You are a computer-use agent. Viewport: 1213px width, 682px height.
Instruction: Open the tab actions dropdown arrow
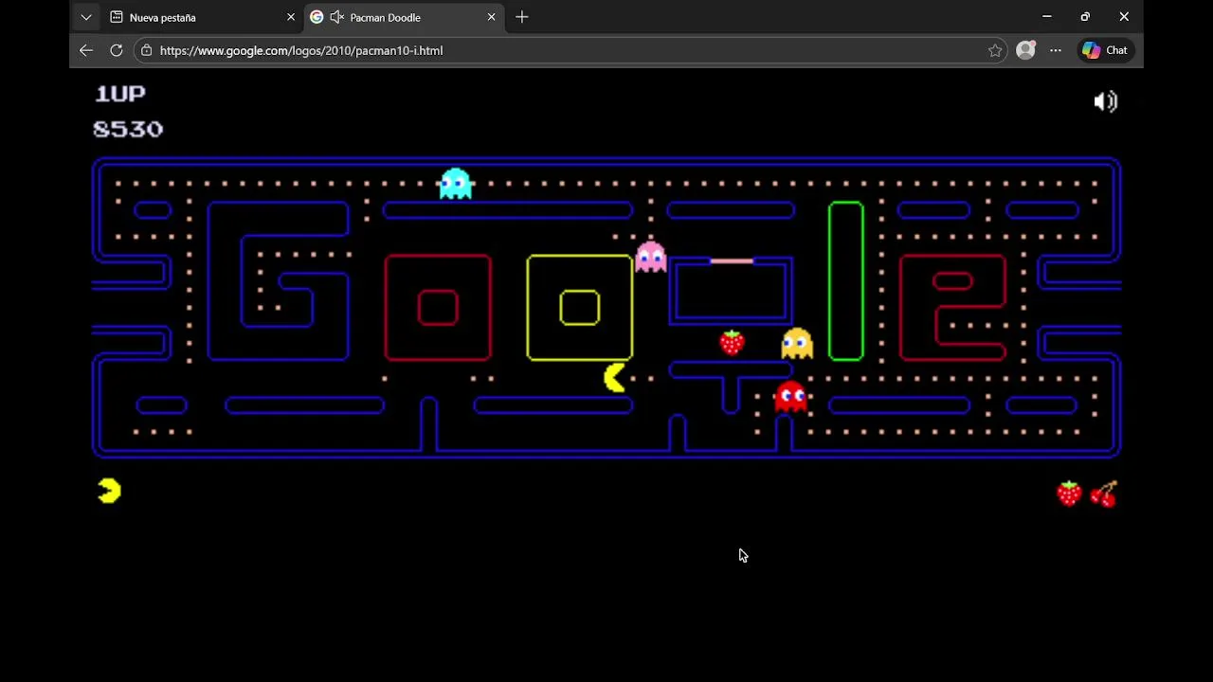[x=86, y=17]
